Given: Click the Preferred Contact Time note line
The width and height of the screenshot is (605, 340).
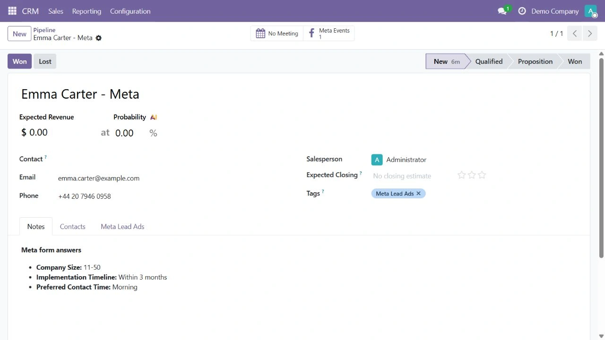Looking at the screenshot, I should click(x=87, y=287).
